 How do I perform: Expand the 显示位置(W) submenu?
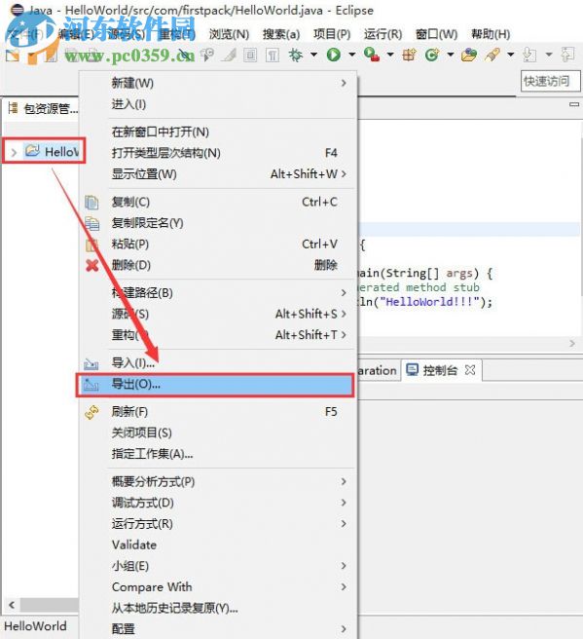point(218,174)
